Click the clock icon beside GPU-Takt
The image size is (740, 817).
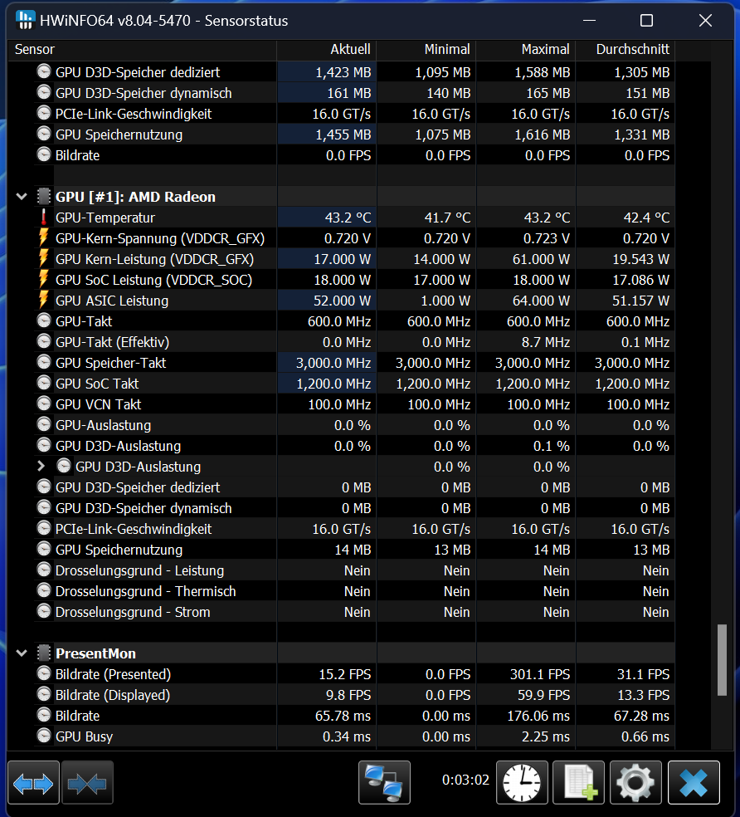[x=44, y=321]
